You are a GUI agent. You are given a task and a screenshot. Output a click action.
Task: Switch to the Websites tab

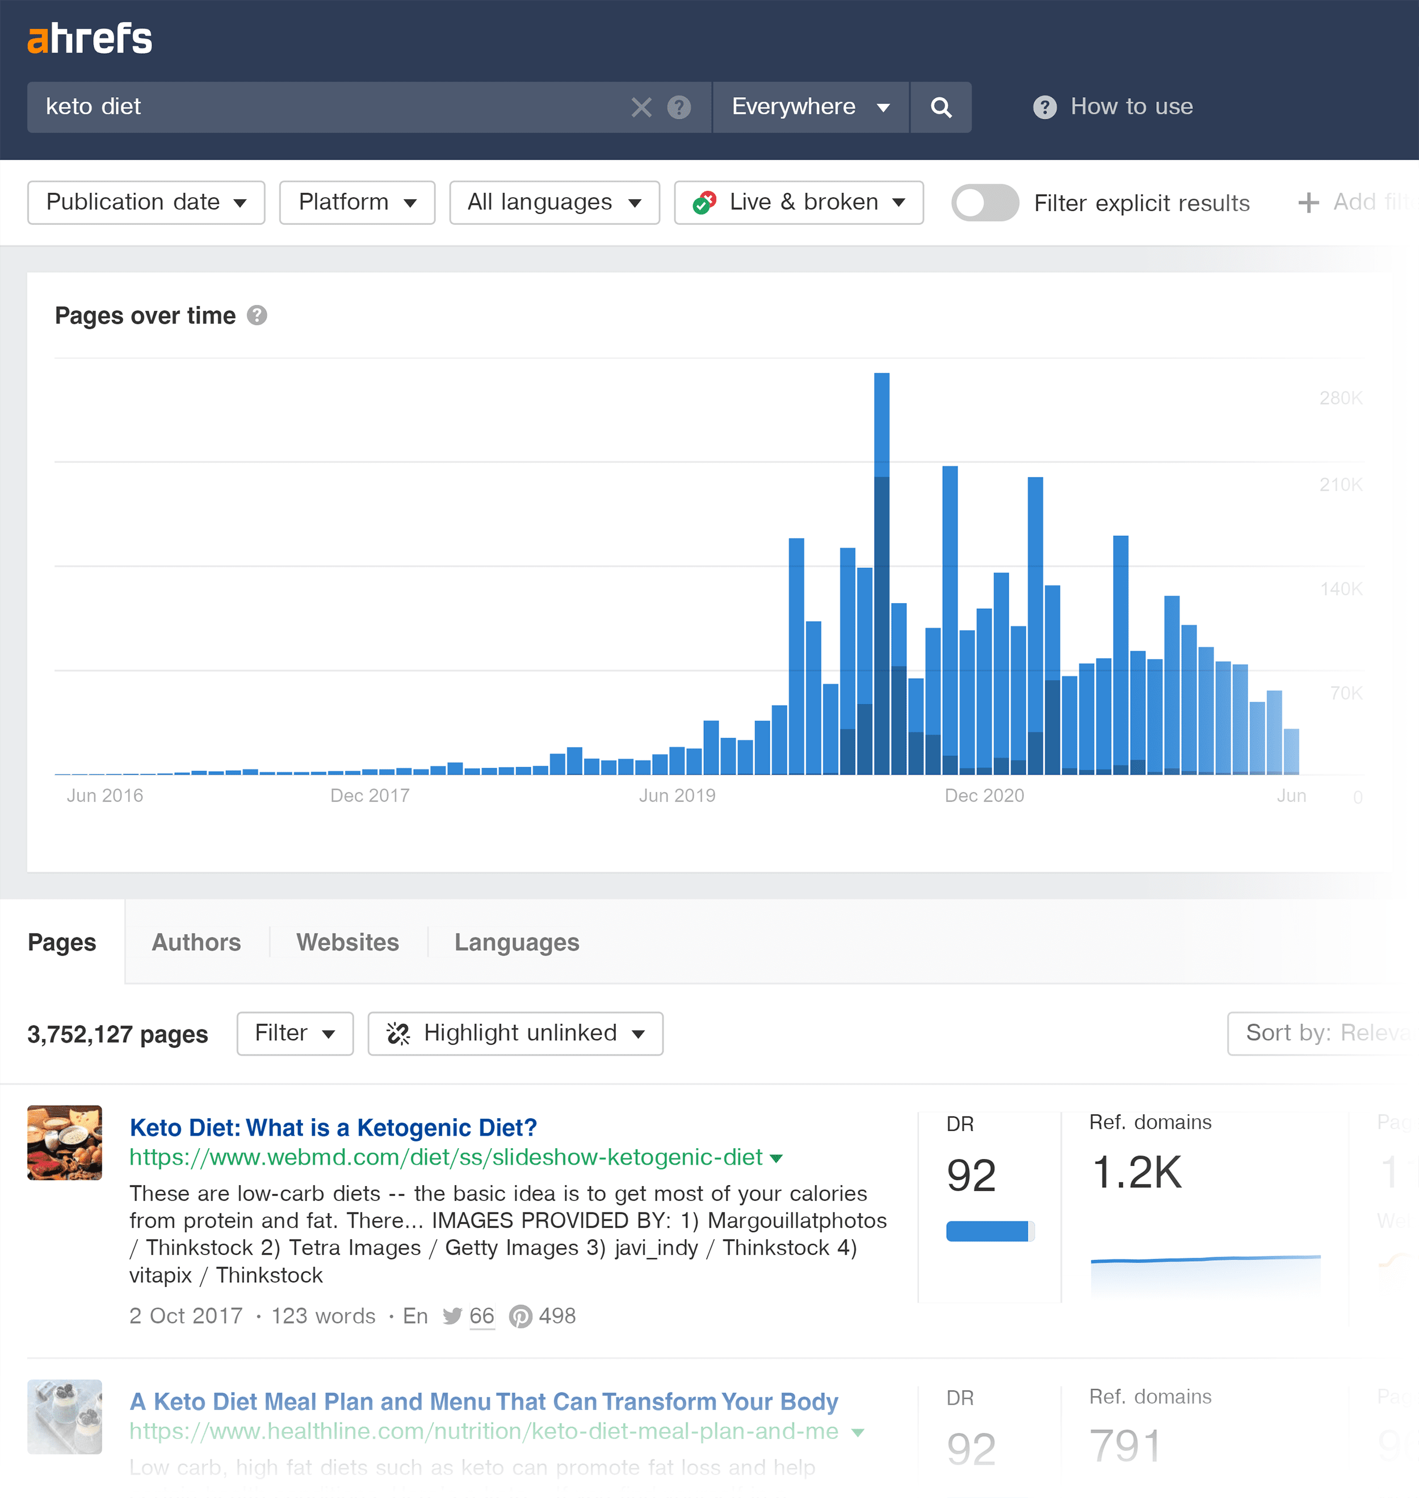pyautogui.click(x=348, y=943)
